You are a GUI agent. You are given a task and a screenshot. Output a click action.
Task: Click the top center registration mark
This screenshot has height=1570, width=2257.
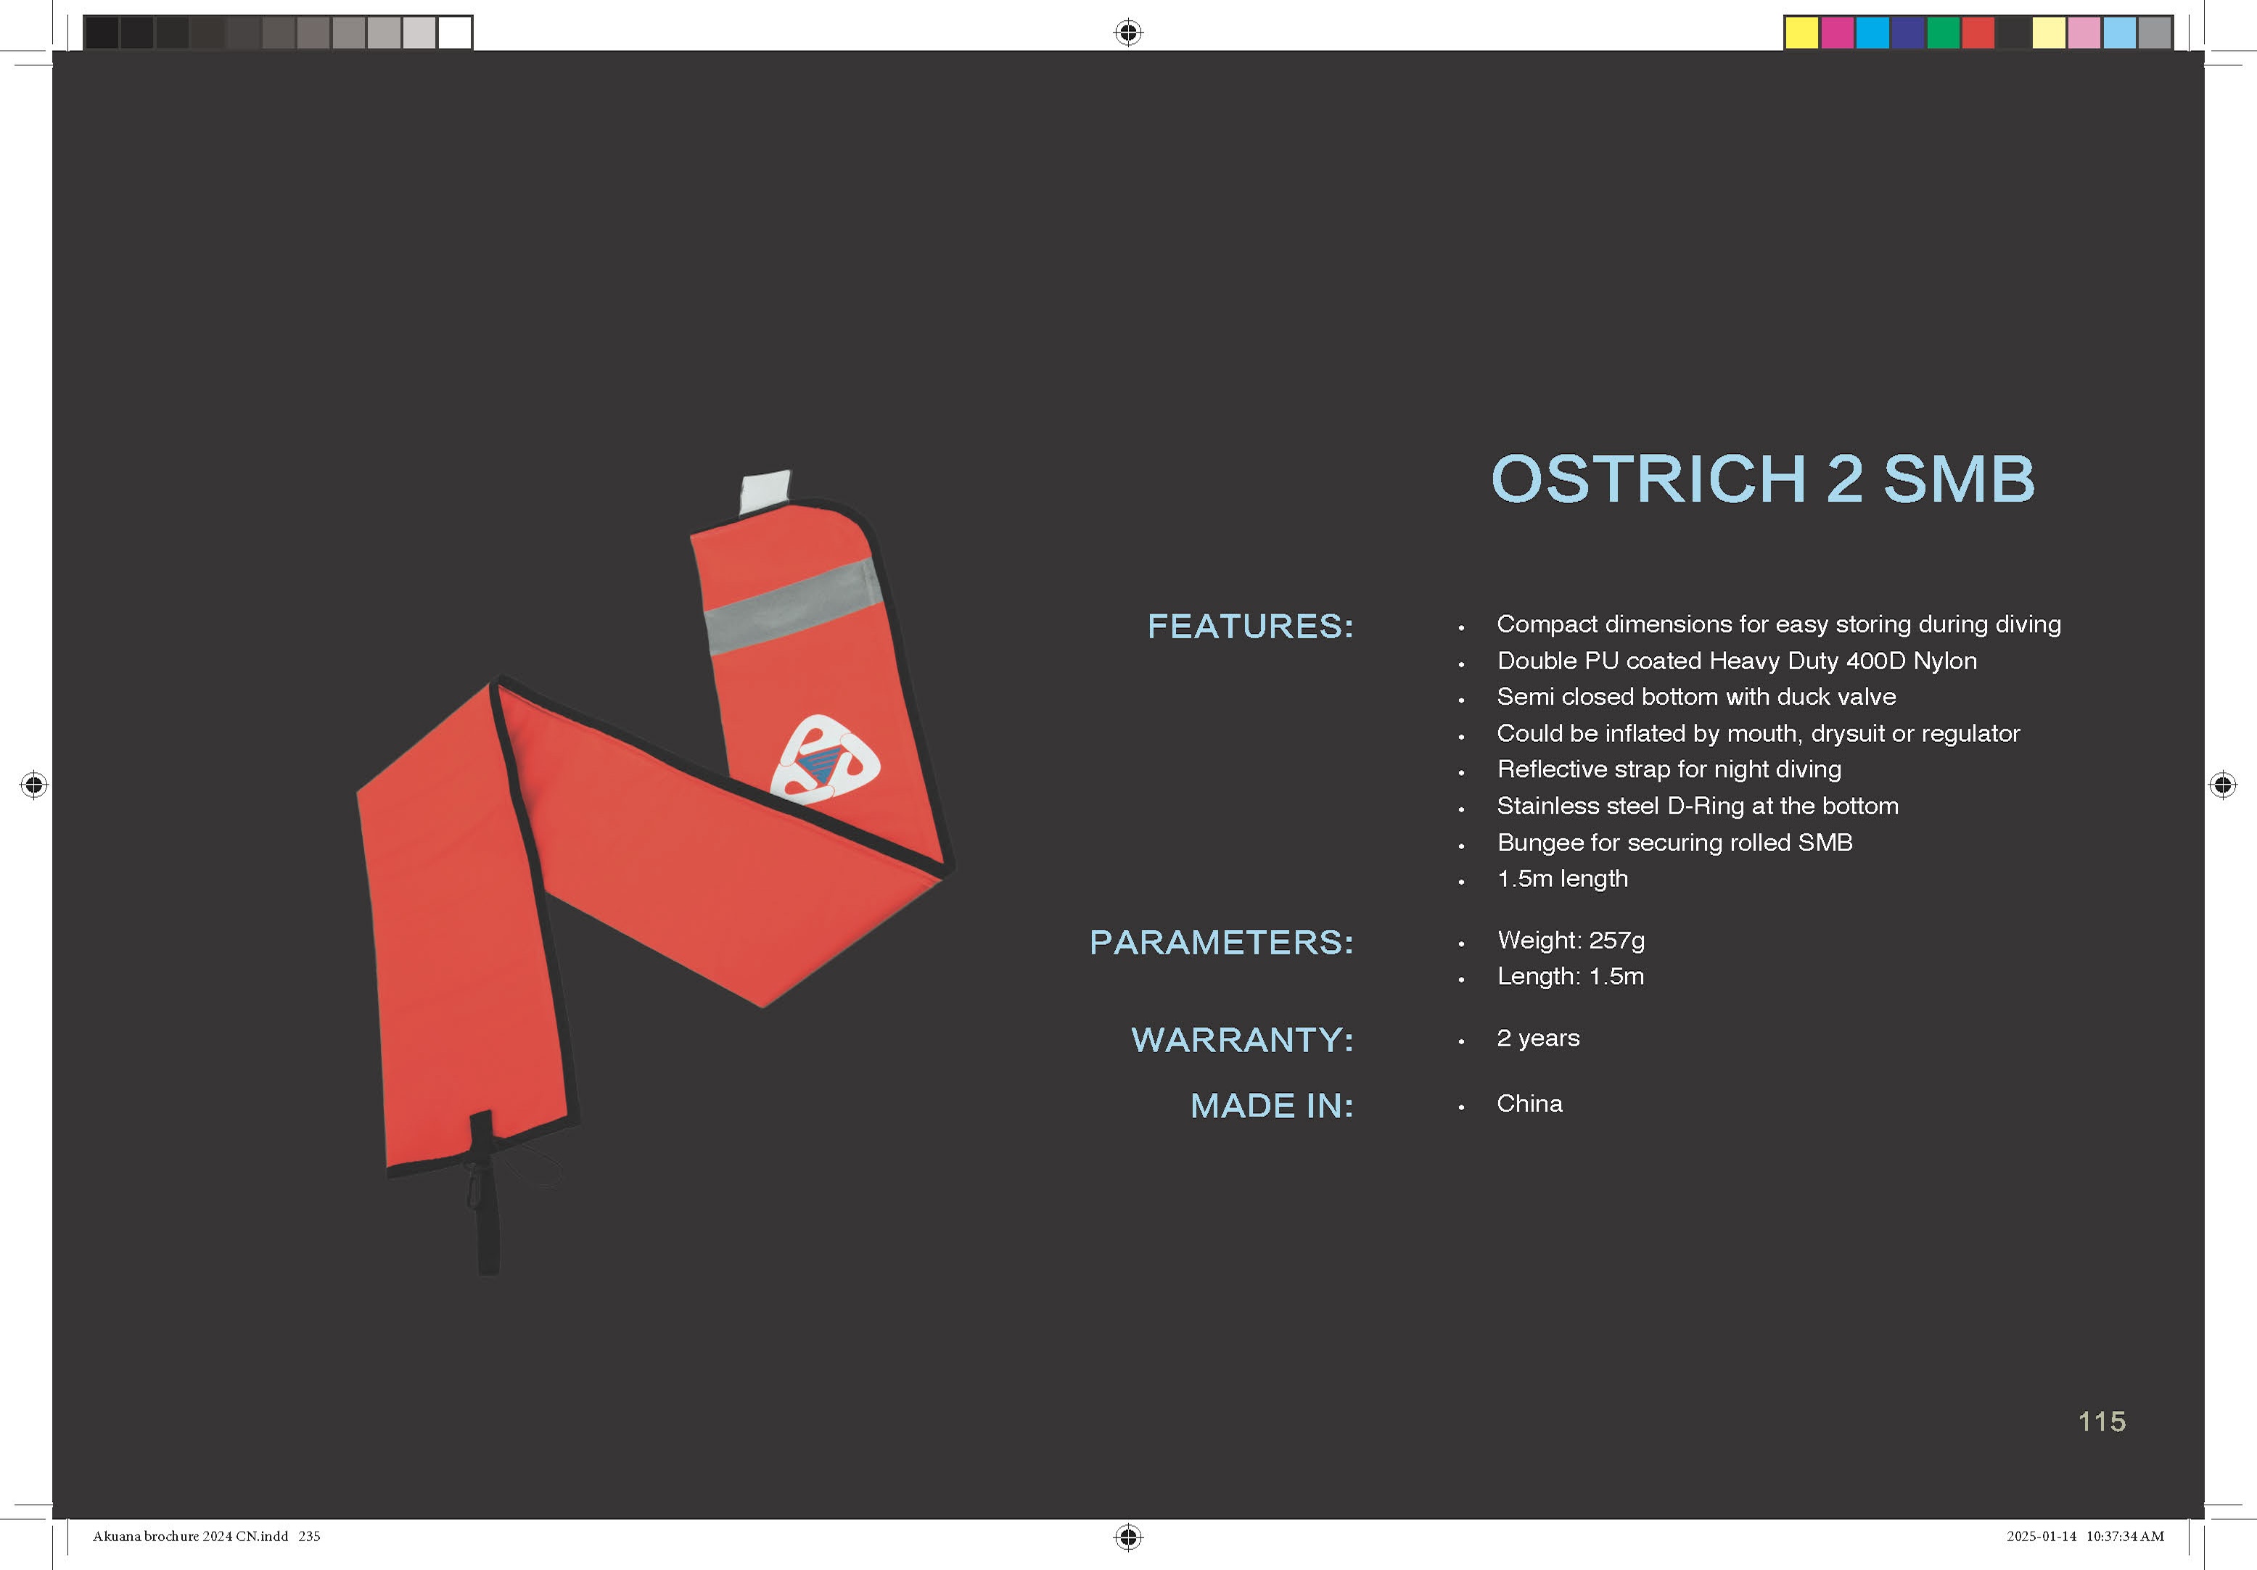[x=1127, y=33]
